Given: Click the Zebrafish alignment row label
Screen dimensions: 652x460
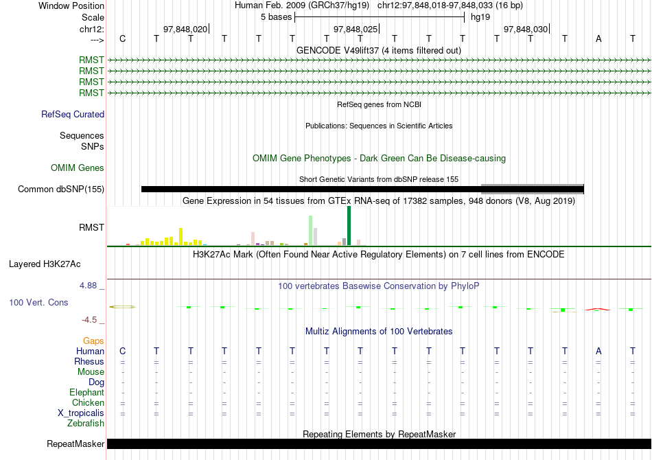Looking at the screenshot, I should click(x=86, y=423).
